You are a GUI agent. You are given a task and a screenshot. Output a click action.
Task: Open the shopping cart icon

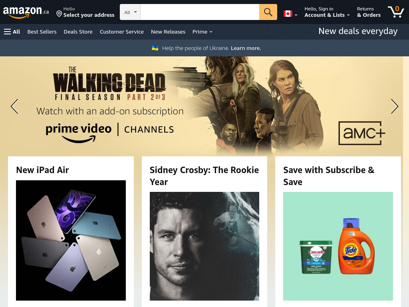tap(396, 12)
